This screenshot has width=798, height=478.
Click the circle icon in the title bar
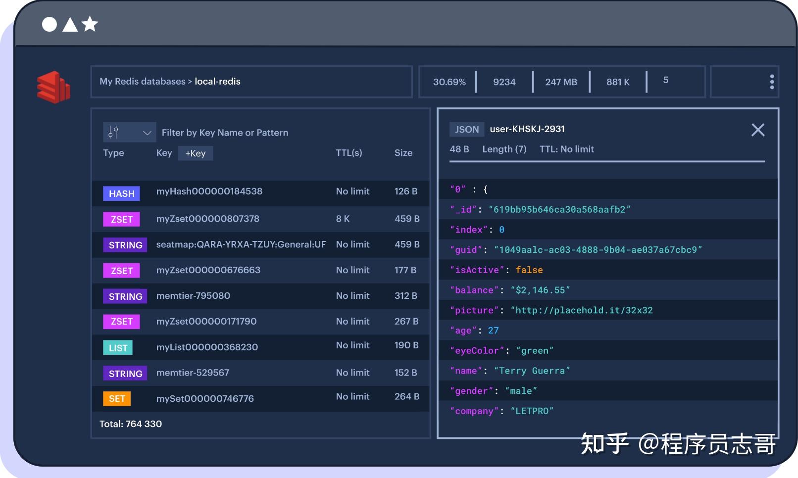[x=49, y=23]
